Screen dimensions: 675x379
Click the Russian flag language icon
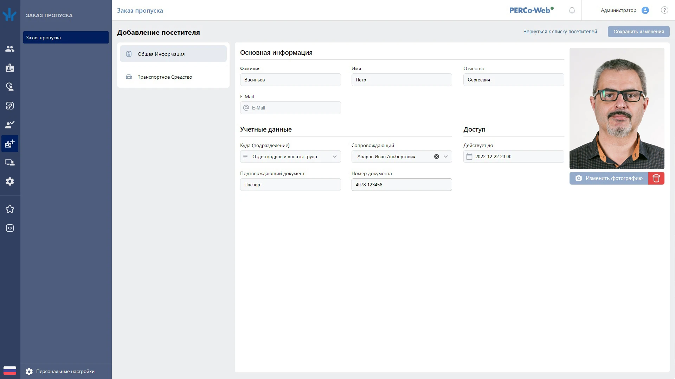(10, 371)
